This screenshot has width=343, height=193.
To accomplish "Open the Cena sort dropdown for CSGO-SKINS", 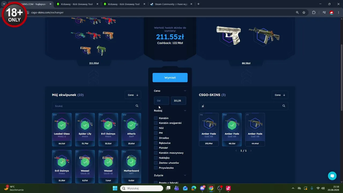I will coord(280,95).
